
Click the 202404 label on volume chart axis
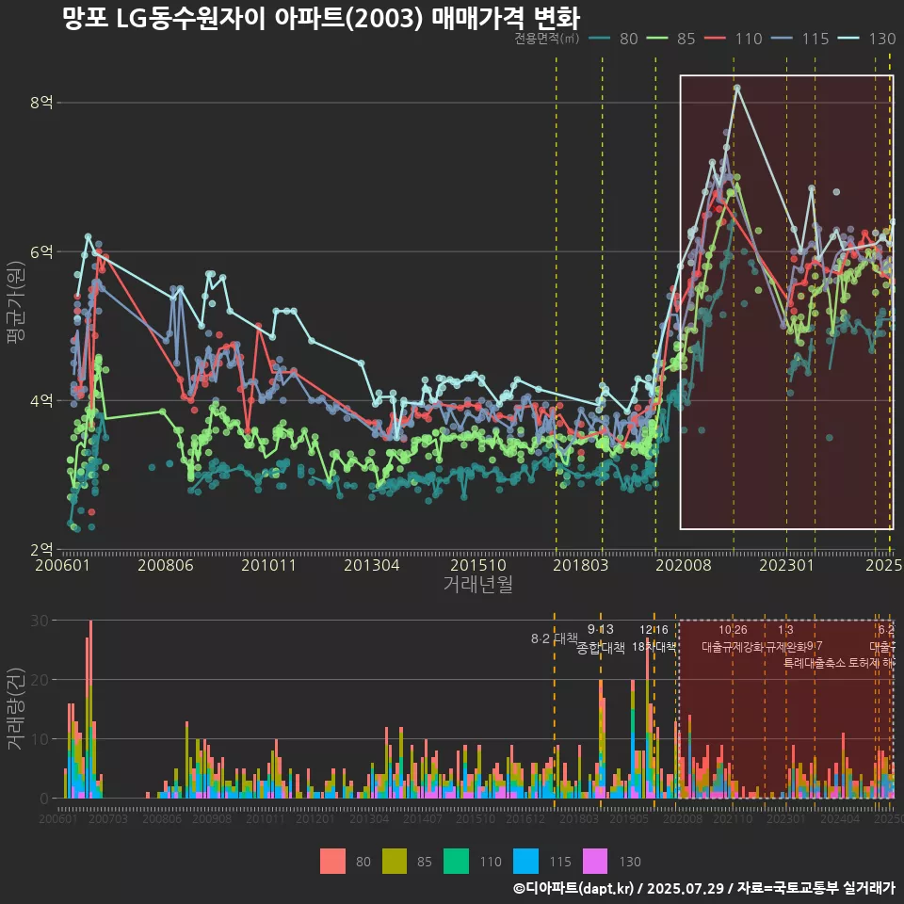(x=840, y=818)
